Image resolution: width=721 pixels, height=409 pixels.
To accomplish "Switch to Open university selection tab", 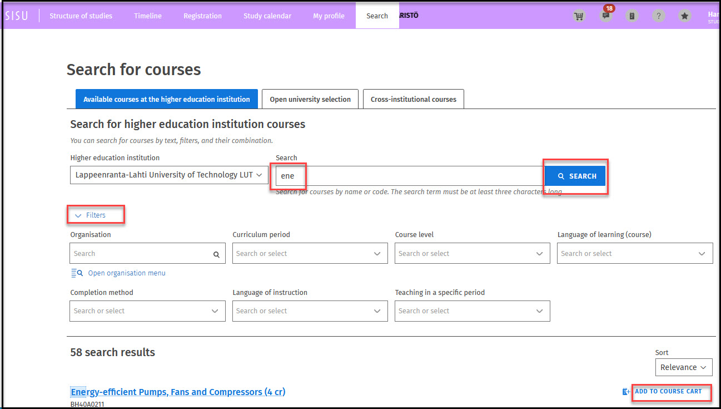I will click(x=310, y=100).
